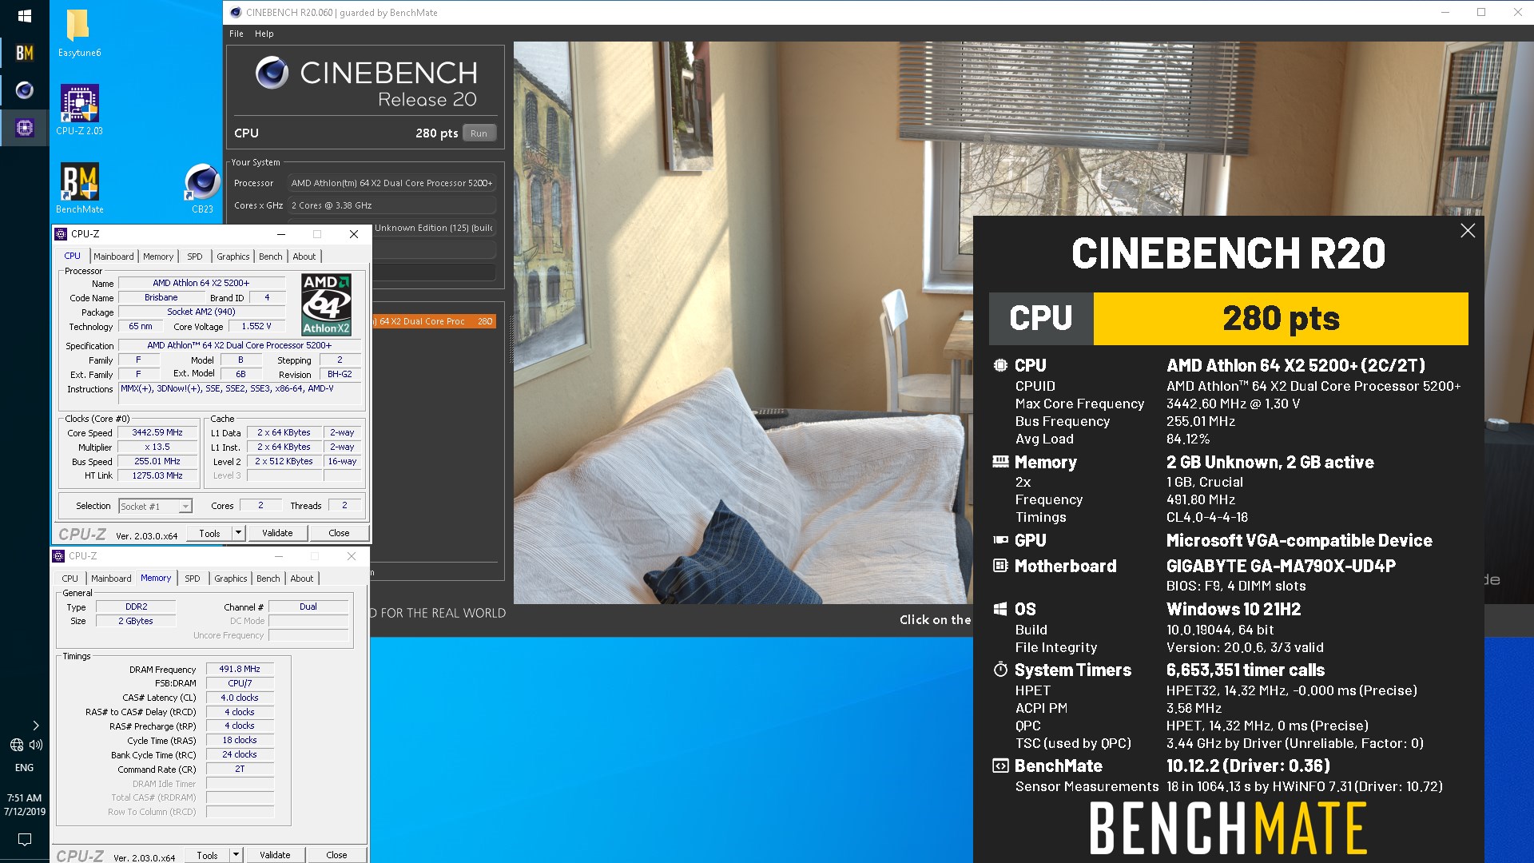
Task: Click the Core Speed 3442.59 MHz value
Action: 157,433
